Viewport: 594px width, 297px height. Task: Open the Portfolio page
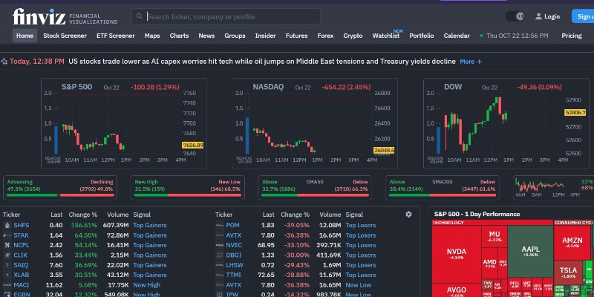click(421, 36)
